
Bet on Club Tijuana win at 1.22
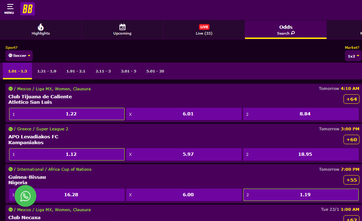[67, 114]
